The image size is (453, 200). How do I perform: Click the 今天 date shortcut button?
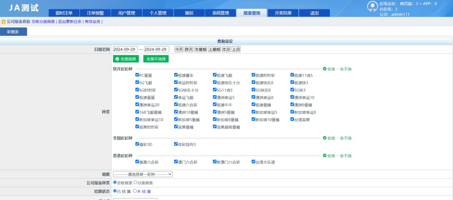click(x=179, y=49)
